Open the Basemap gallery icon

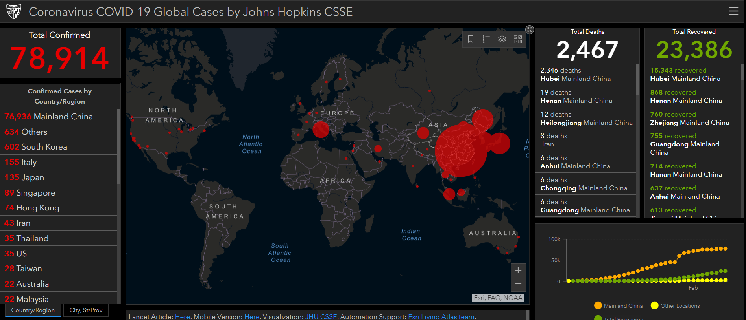coord(518,39)
